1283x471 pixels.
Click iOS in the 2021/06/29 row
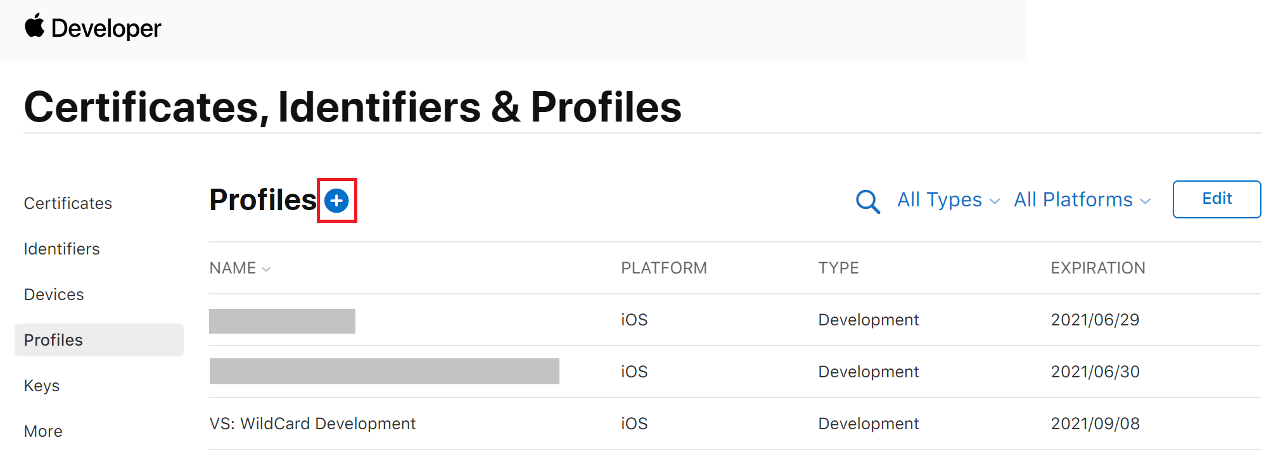coord(634,320)
